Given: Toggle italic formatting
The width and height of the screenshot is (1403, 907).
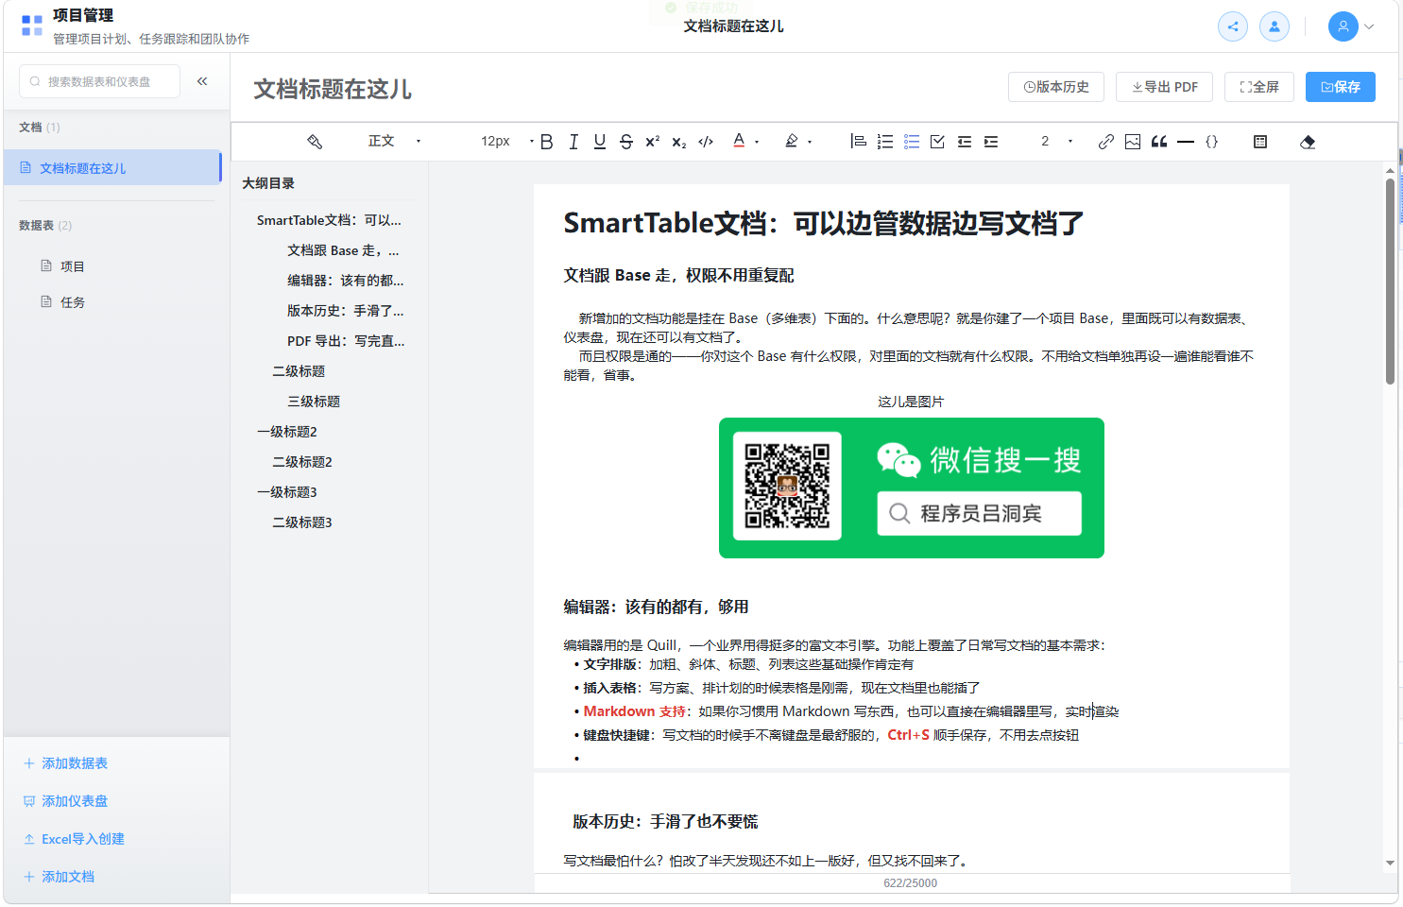Looking at the screenshot, I should (x=573, y=142).
